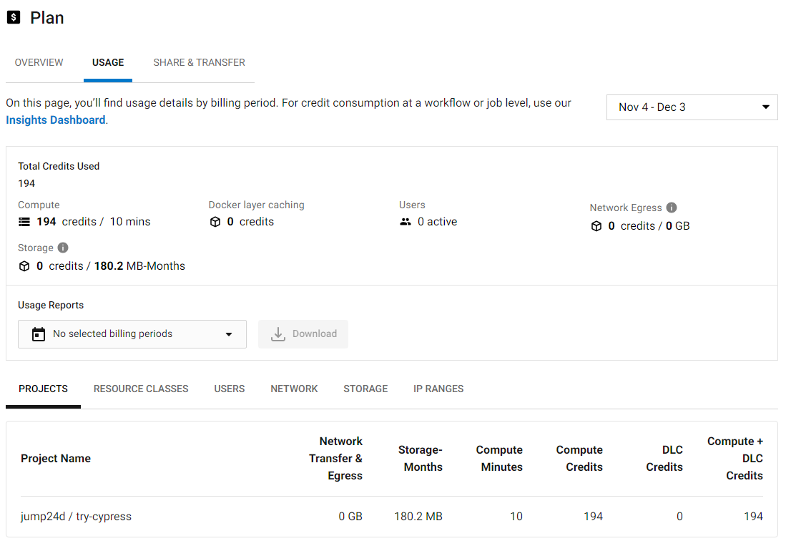Switch to the Overview tab
Viewport: 796px width, 546px height.
coord(39,63)
